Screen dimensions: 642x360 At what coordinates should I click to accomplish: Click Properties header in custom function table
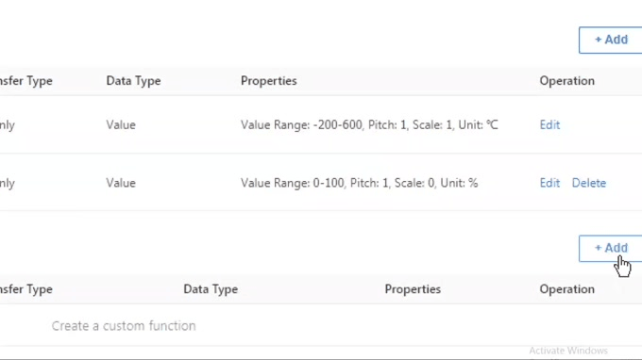click(413, 289)
